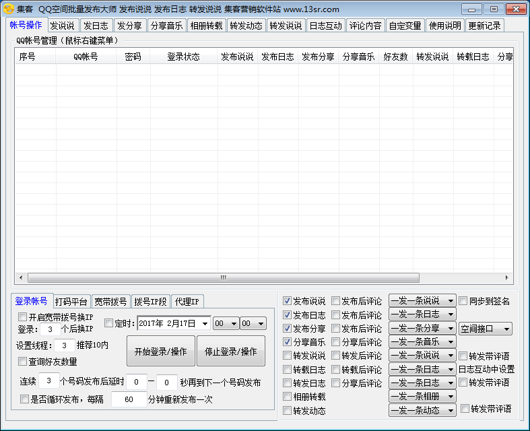The height and width of the screenshot is (431, 530).
Task: Check the 相册转载 checkbox
Action: 287,396
